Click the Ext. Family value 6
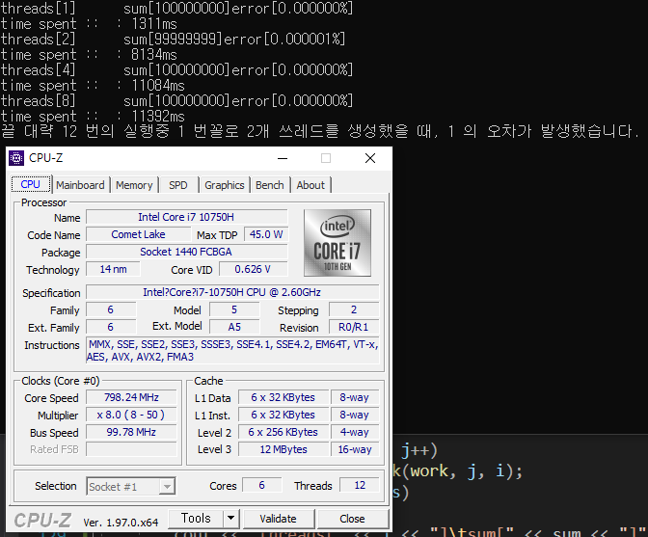Viewport: 648px width, 537px height. tap(111, 327)
